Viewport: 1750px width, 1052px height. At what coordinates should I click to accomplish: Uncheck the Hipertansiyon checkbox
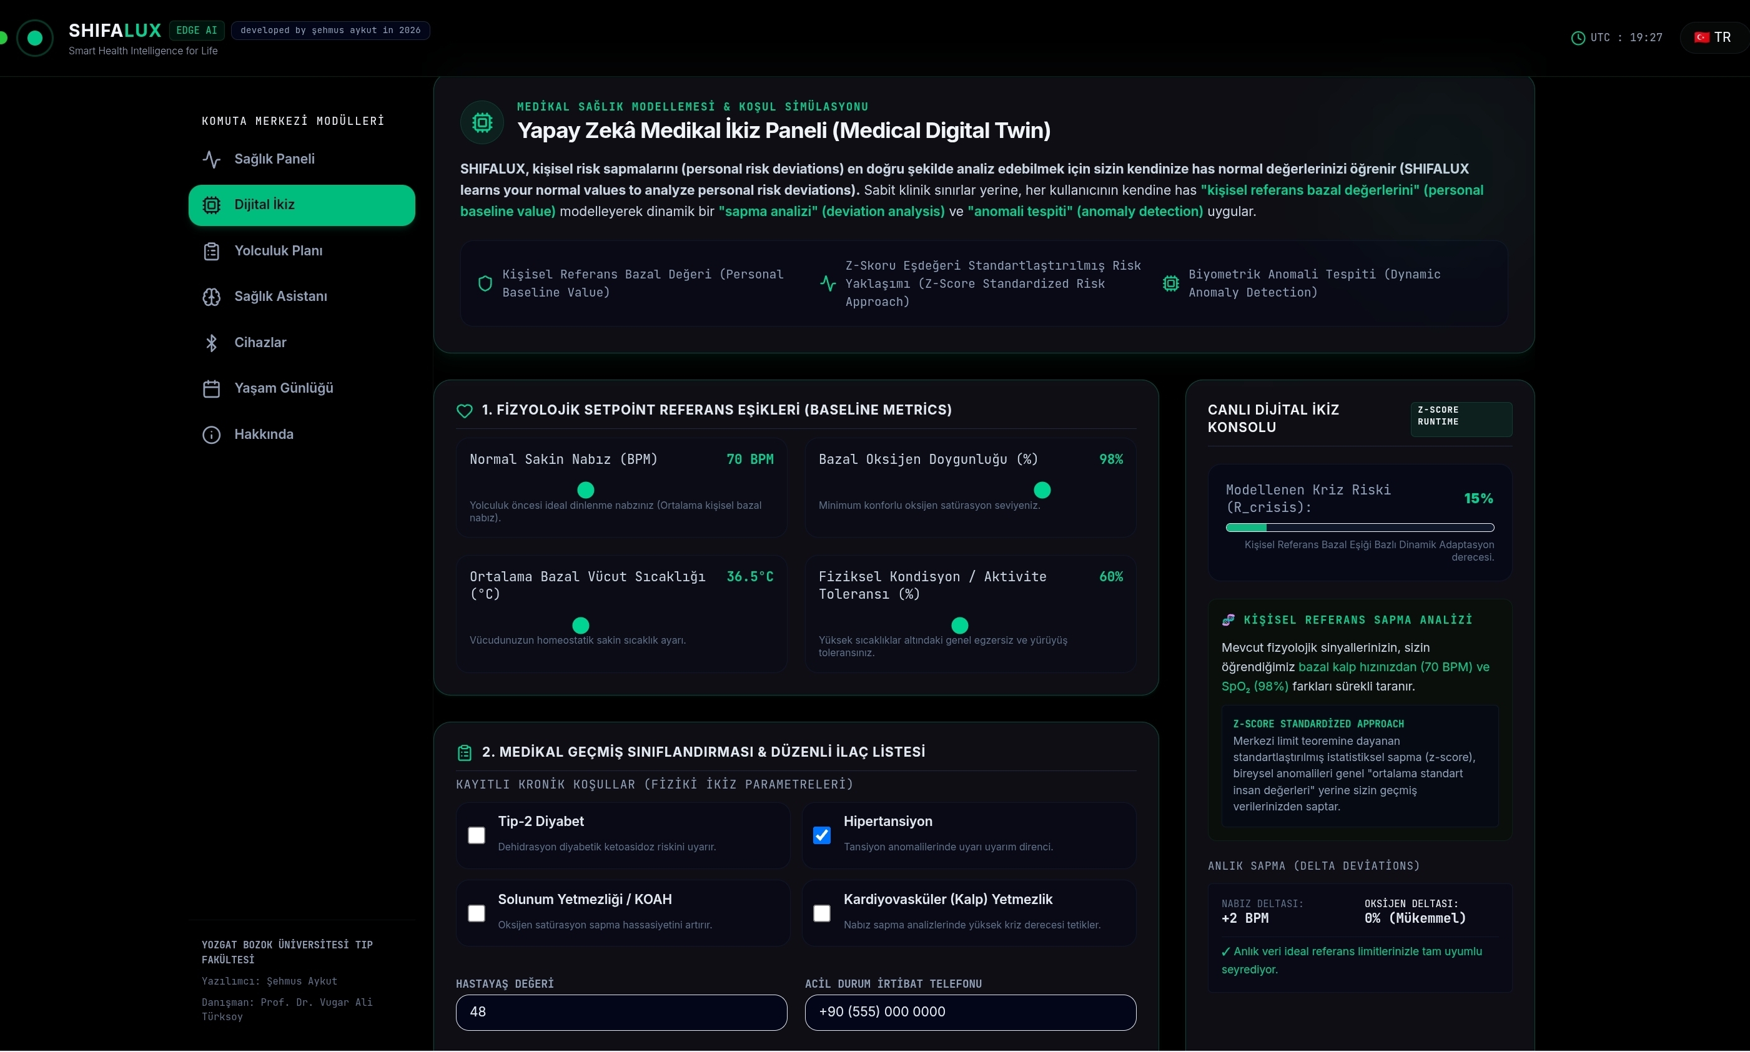pyautogui.click(x=822, y=835)
